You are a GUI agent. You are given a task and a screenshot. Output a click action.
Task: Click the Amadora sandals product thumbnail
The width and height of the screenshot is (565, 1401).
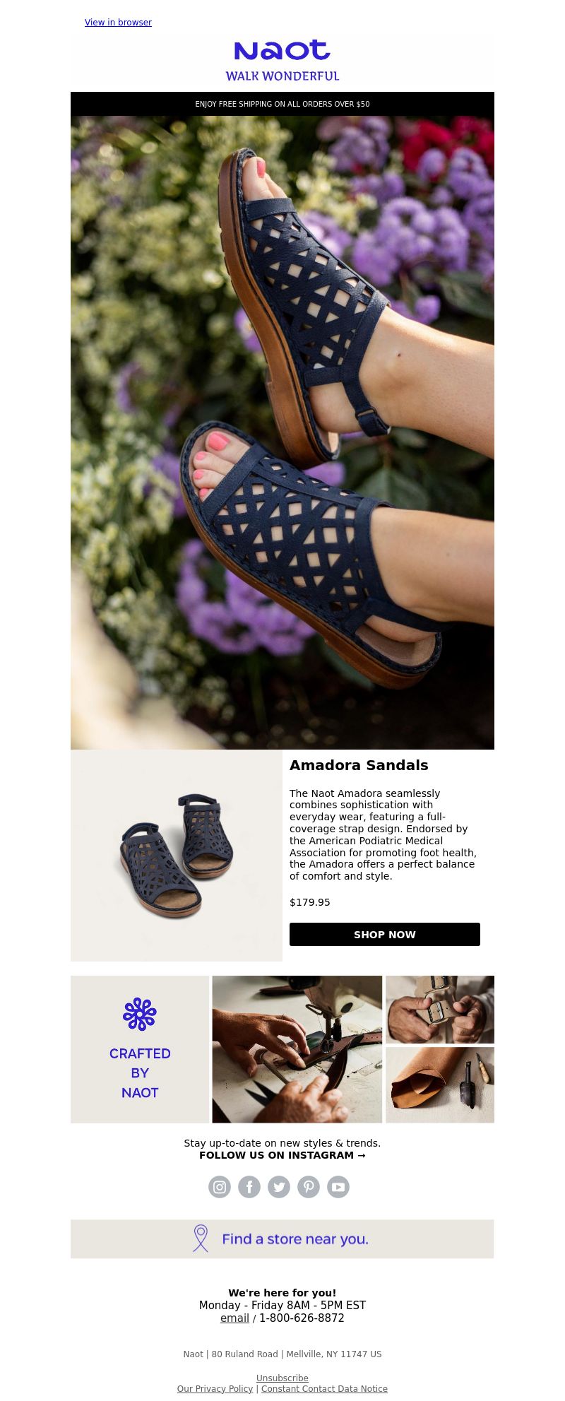pyautogui.click(x=177, y=856)
